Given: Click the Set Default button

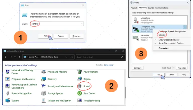Looking at the screenshot, I should (x=166, y=68).
